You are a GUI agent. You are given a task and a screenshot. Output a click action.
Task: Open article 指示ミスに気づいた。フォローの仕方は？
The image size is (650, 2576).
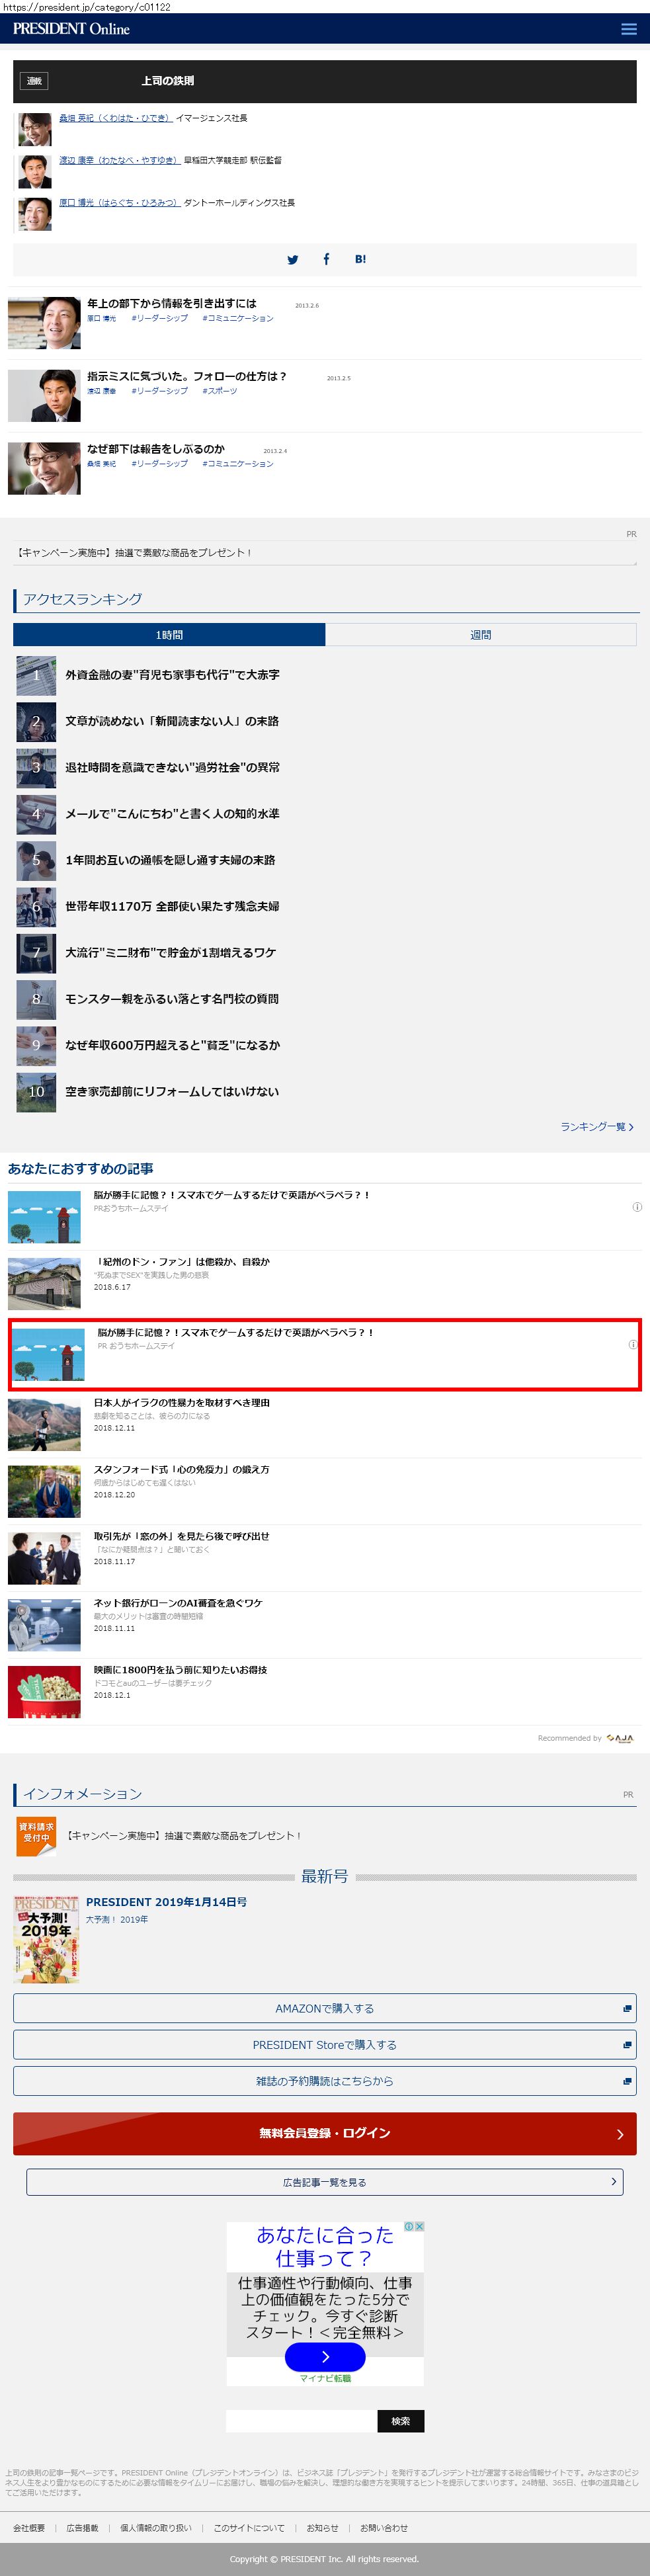pos(187,376)
